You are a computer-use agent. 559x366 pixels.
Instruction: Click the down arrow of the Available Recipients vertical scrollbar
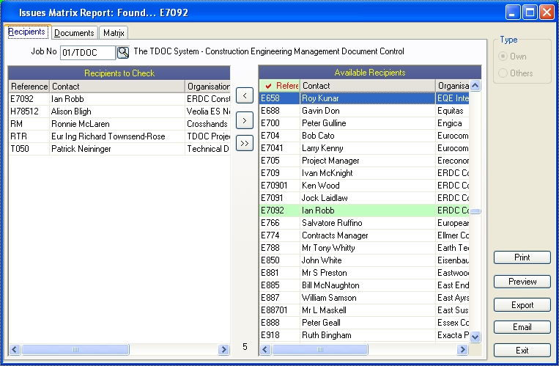[x=475, y=337]
